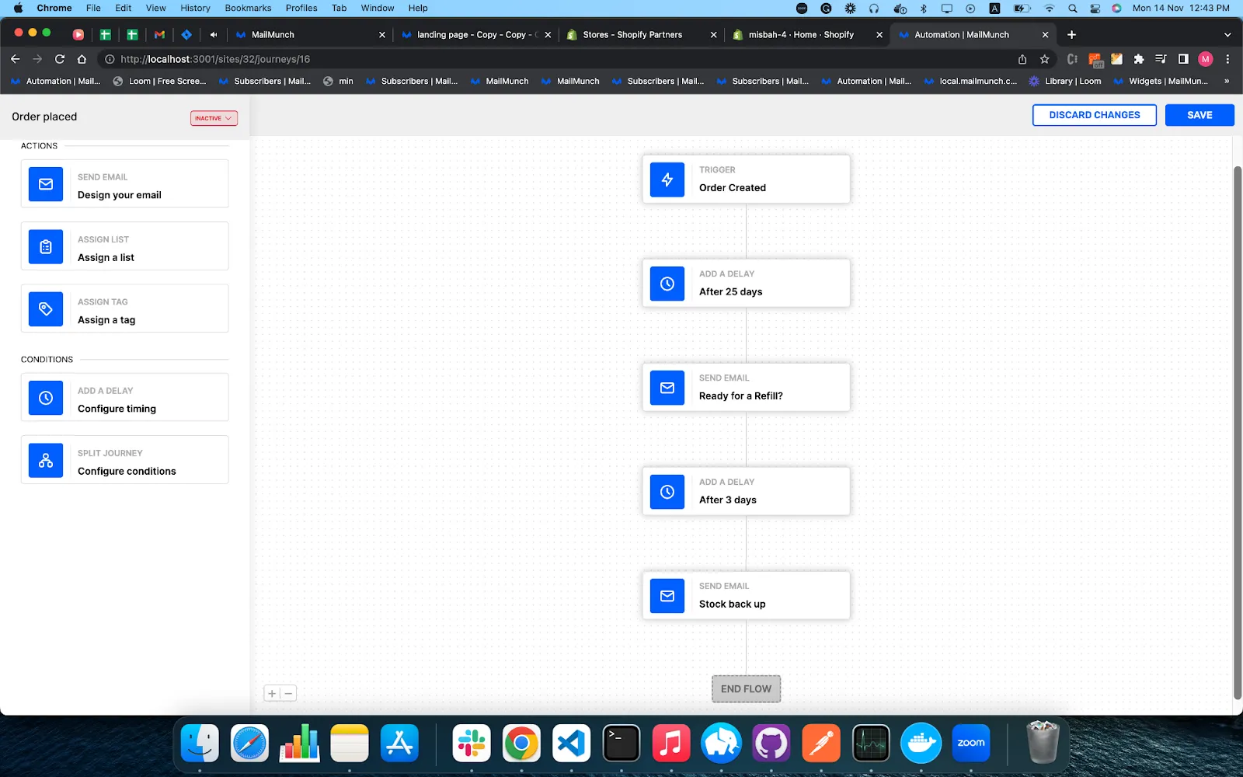Open the Order Created trigger node
The height and width of the screenshot is (777, 1243).
tap(746, 179)
